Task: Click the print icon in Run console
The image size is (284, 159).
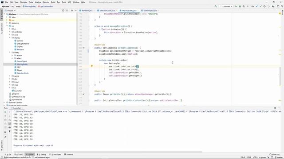Action: pyautogui.click(x=10, y=128)
